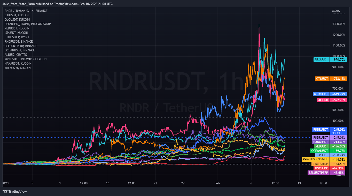
Task: Select the OCEANUSDT, BINANCE legend entry
Action: (20, 50)
